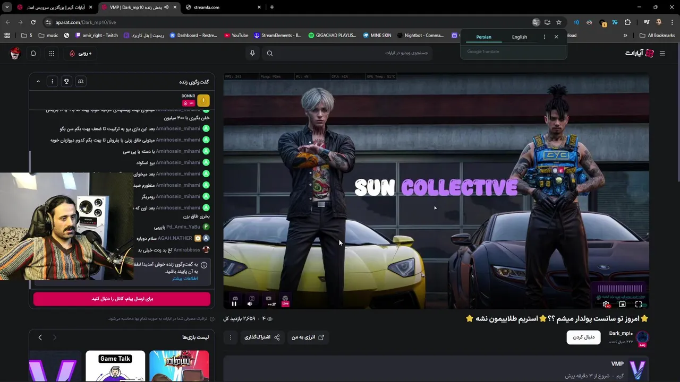Select English in Google Translate popup
Image resolution: width=680 pixels, height=382 pixels.
[x=520, y=37]
